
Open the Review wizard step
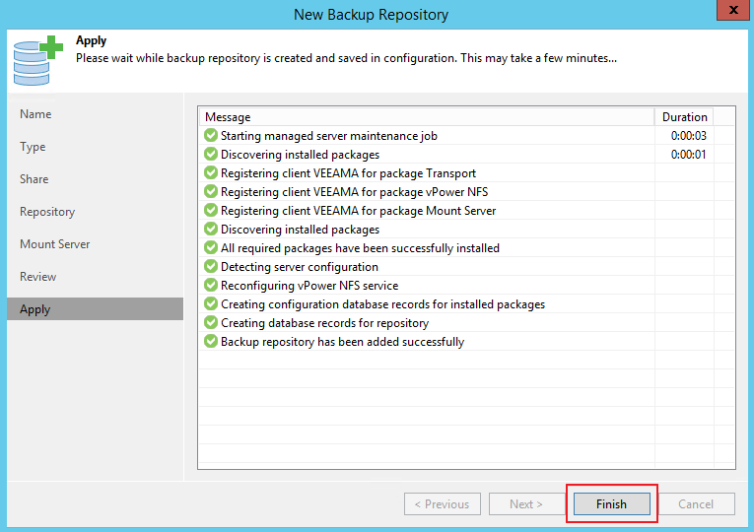point(38,277)
